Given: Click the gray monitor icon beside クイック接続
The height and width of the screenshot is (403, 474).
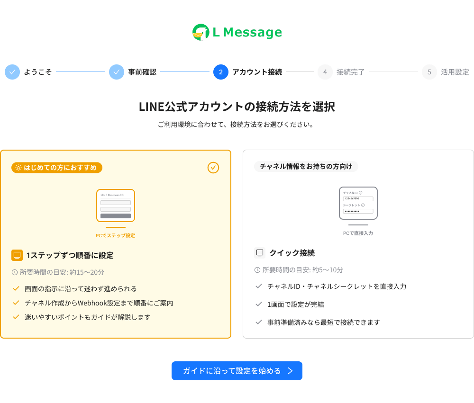Looking at the screenshot, I should tap(260, 253).
